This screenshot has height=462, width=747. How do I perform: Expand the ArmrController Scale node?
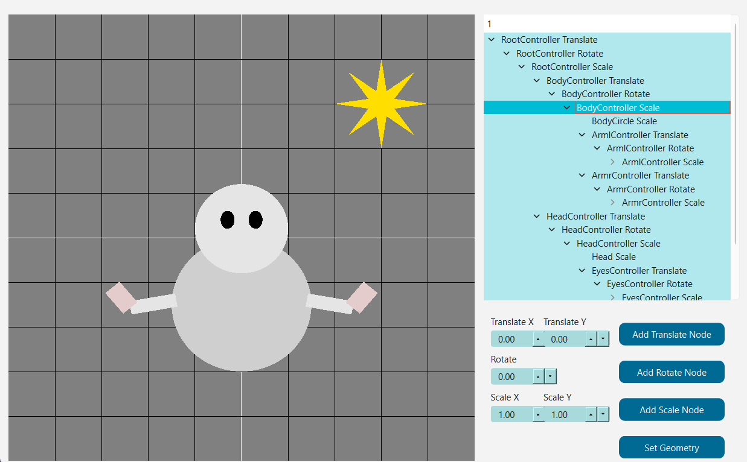click(x=612, y=202)
